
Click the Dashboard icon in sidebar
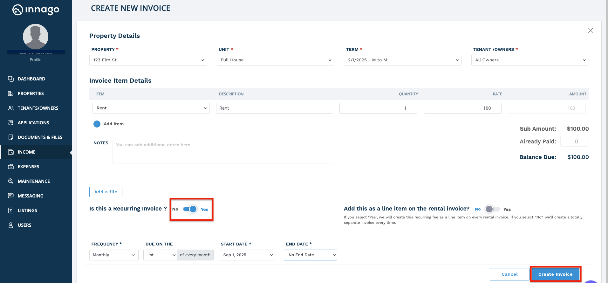11,79
